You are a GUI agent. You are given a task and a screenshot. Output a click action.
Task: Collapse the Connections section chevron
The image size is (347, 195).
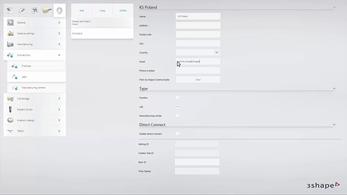click(59, 55)
